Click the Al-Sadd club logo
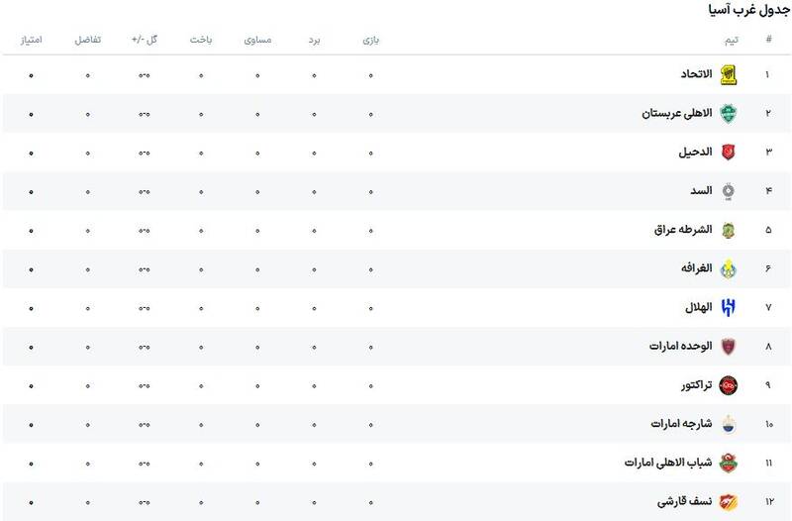Screen dimensions: 792x521 tap(728, 190)
